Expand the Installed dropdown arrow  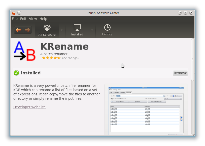click(92, 30)
